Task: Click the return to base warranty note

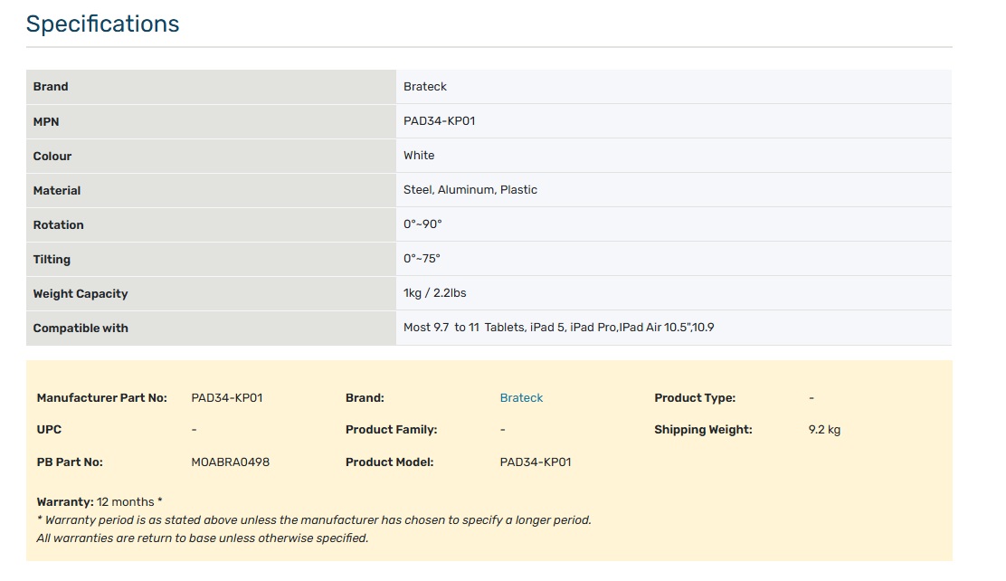Action: [203, 538]
